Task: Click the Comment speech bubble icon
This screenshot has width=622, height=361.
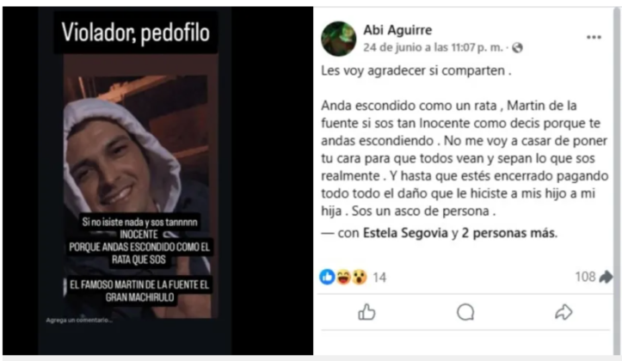Action: coord(465,312)
